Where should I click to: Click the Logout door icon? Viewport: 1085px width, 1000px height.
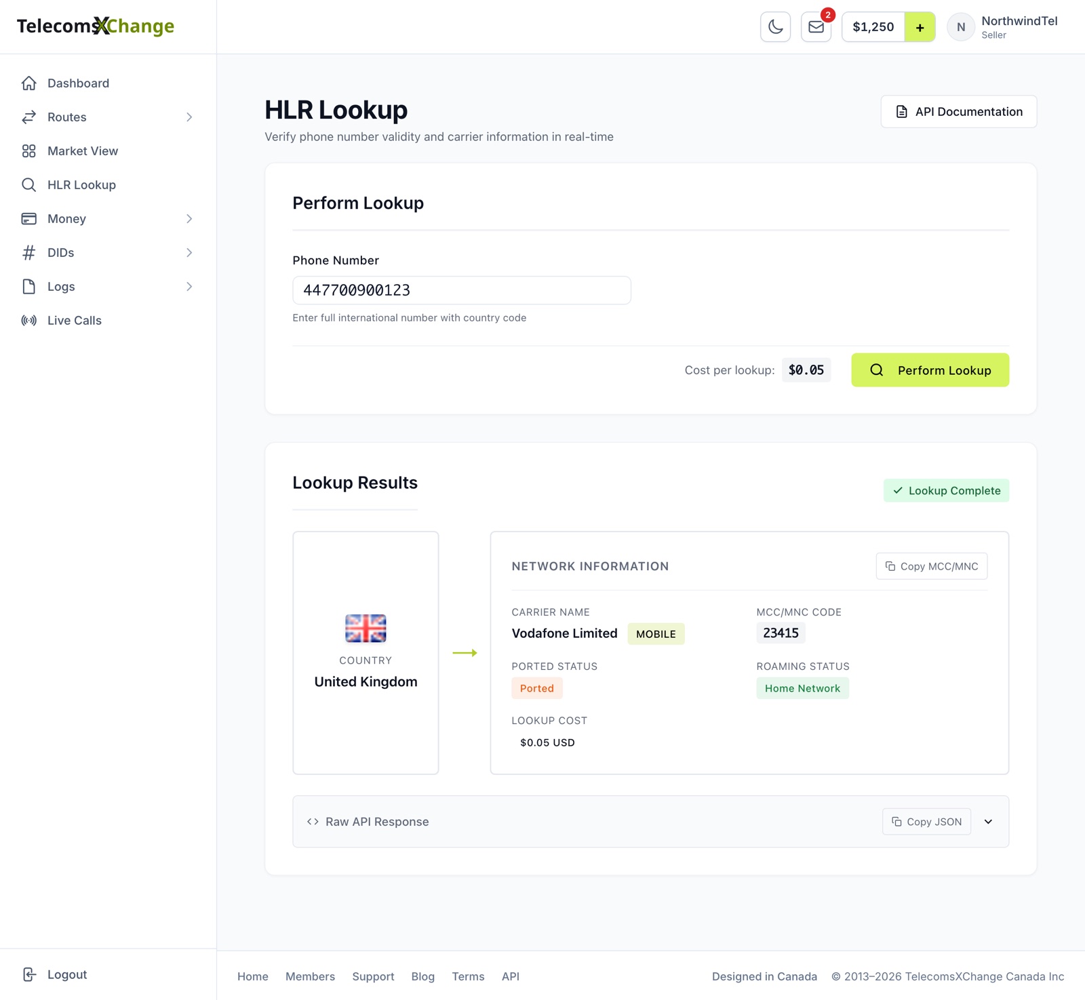tap(28, 975)
